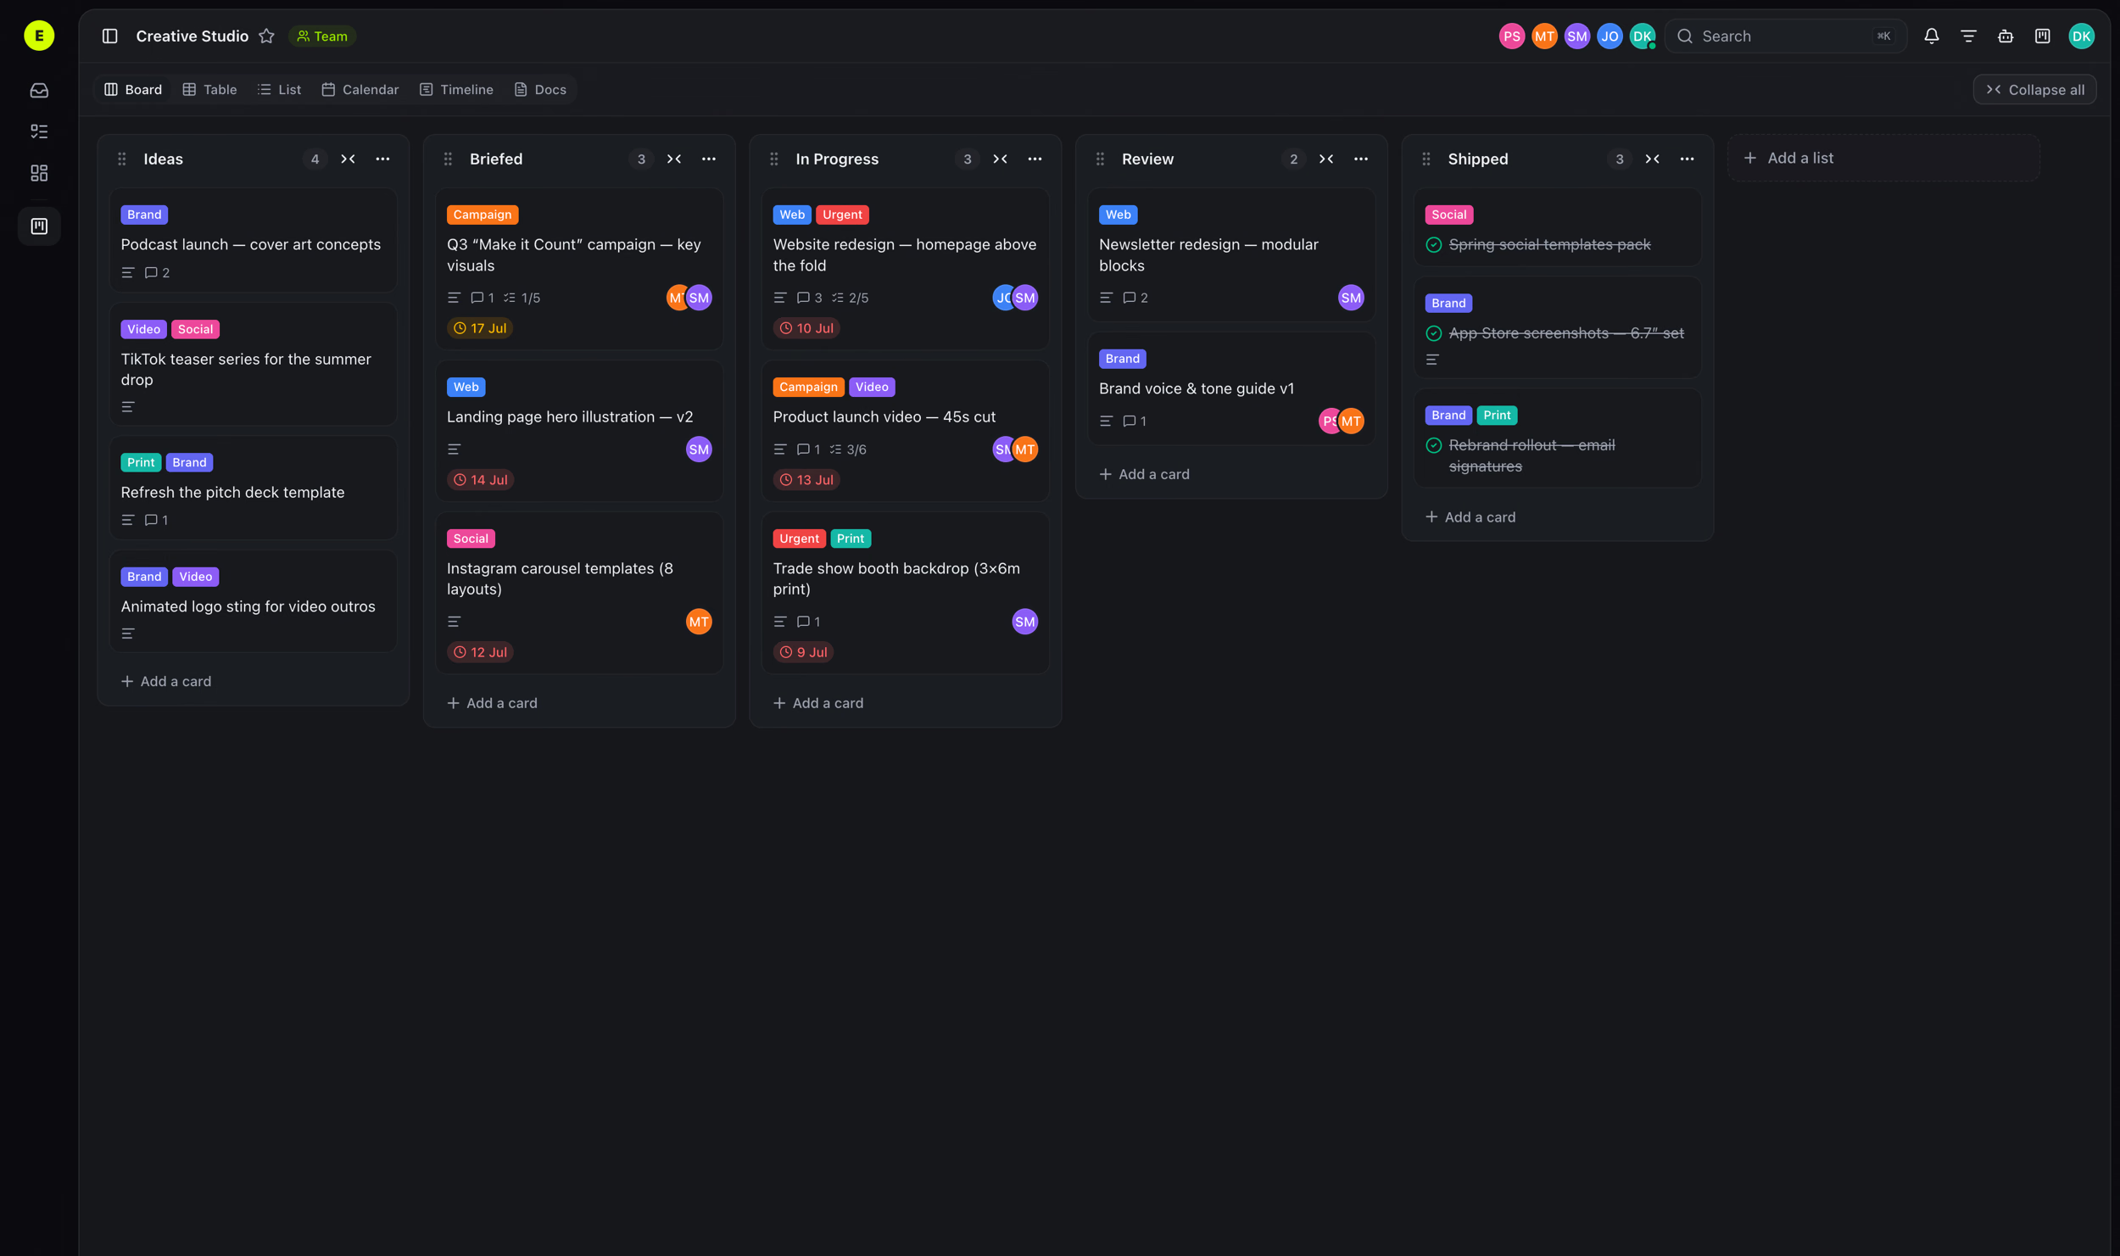
Task: Open the inbox icon in left sidebar
Action: click(x=39, y=90)
